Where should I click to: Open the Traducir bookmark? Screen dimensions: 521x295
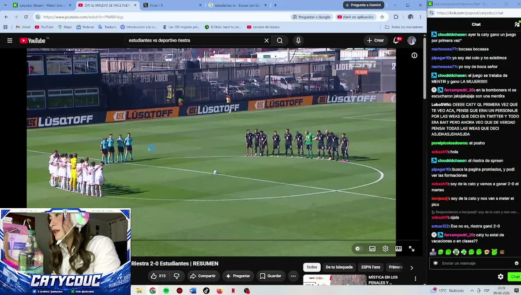(x=107, y=27)
